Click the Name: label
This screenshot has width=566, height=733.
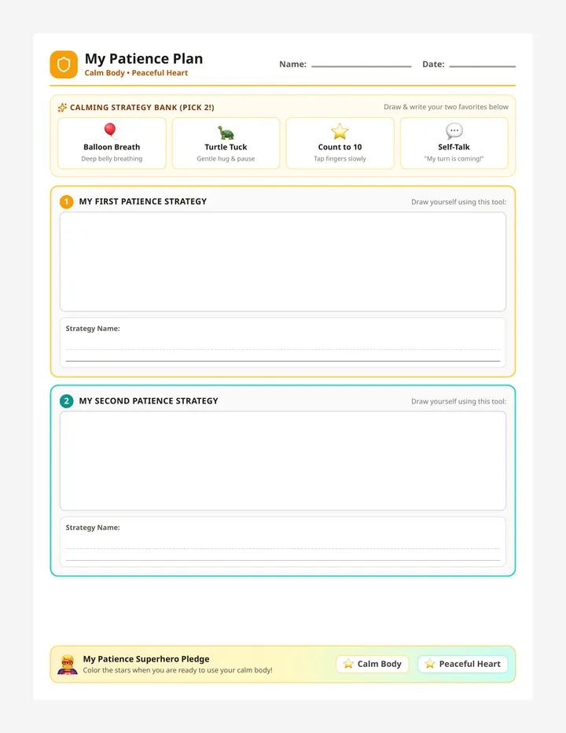click(x=292, y=64)
